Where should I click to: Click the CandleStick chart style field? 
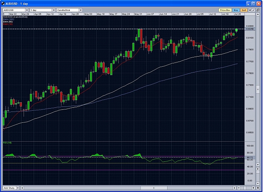click(x=68, y=10)
